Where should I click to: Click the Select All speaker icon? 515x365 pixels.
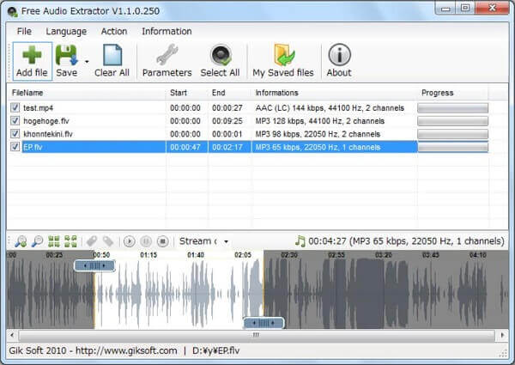coord(221,55)
